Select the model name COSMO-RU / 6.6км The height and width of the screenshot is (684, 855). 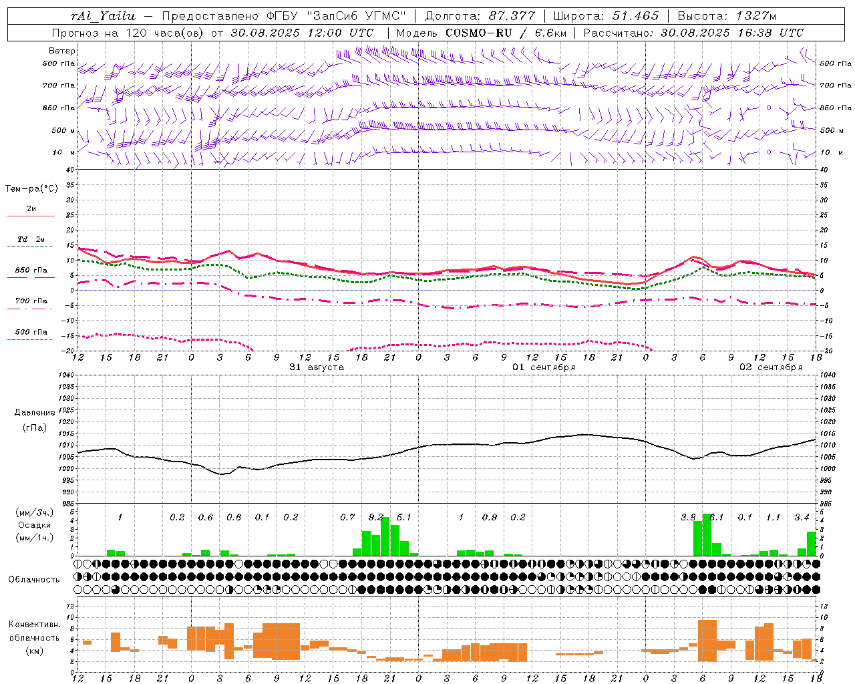coord(506,33)
